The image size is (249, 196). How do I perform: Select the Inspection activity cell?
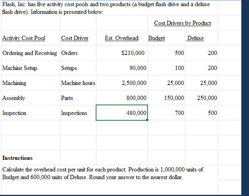31,113
